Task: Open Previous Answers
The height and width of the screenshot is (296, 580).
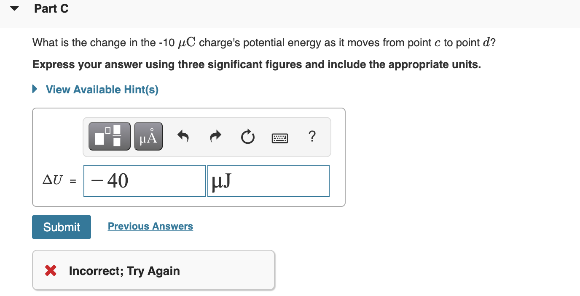Action: point(150,226)
